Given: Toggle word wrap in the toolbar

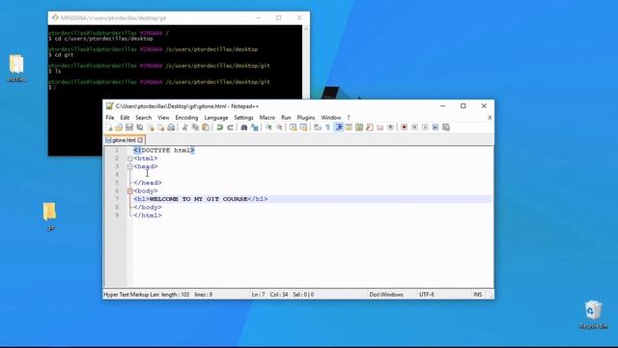Looking at the screenshot, I should [318, 128].
